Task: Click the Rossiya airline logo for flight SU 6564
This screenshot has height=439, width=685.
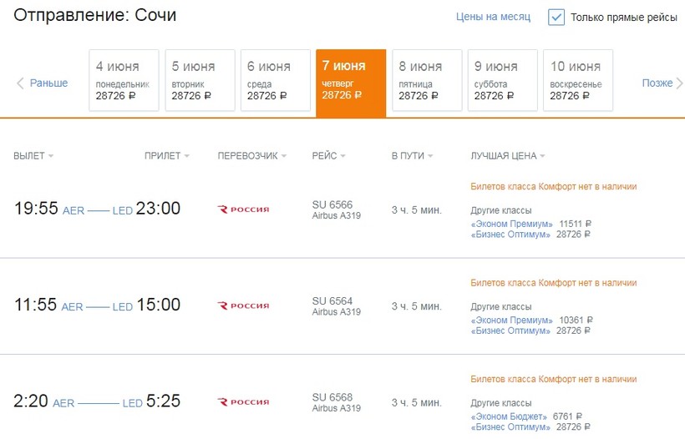Action: (243, 305)
